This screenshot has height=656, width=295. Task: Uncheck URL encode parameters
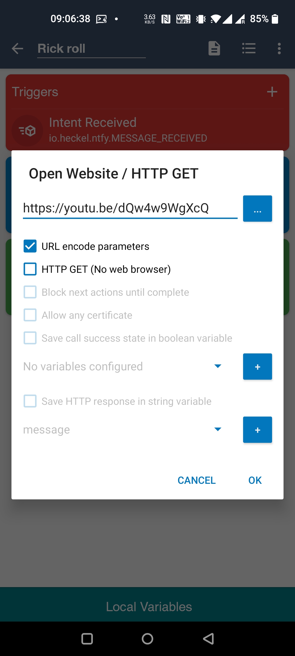[x=30, y=246]
